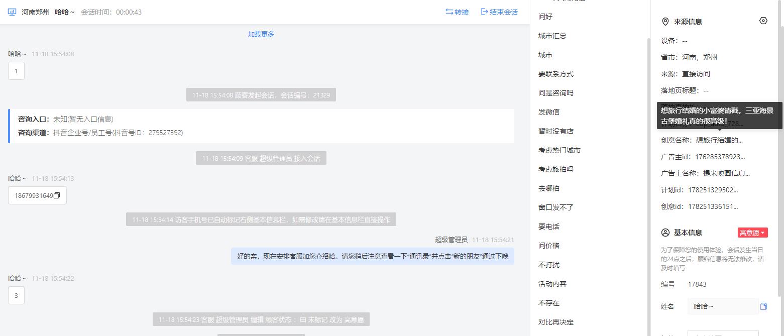Click the 广告主名称 value 提米映画信息...

click(726, 173)
